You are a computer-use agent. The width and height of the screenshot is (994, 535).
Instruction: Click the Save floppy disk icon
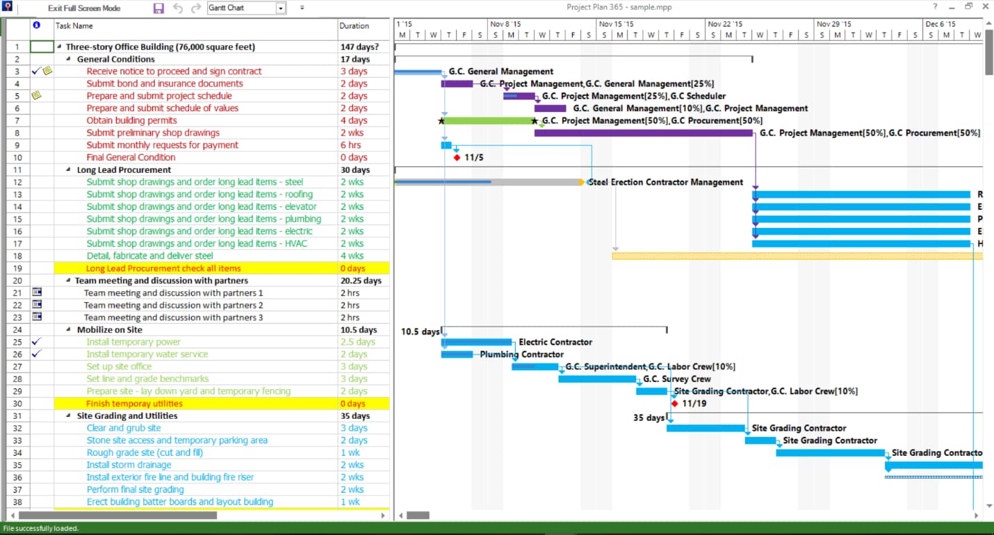pyautogui.click(x=158, y=8)
